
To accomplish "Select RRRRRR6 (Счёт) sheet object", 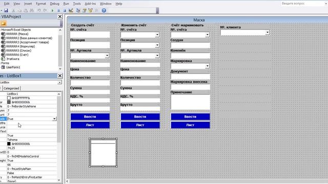I will 17,55.
